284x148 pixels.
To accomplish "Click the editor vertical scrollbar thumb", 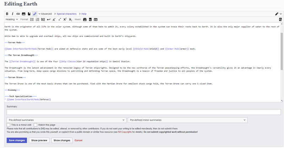I will coord(282,51).
